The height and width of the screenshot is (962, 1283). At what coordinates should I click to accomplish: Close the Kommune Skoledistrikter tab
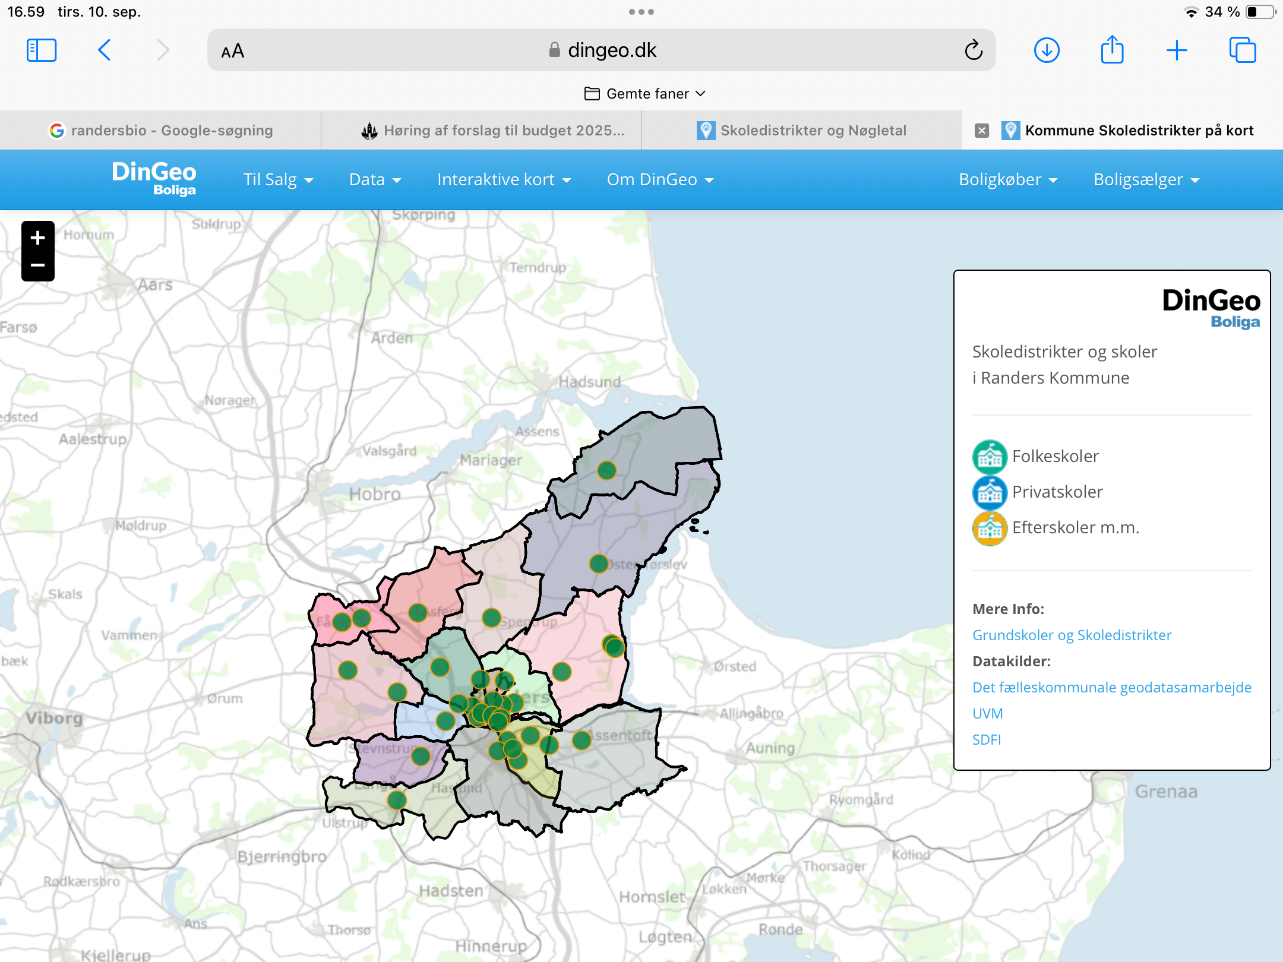[x=982, y=131]
